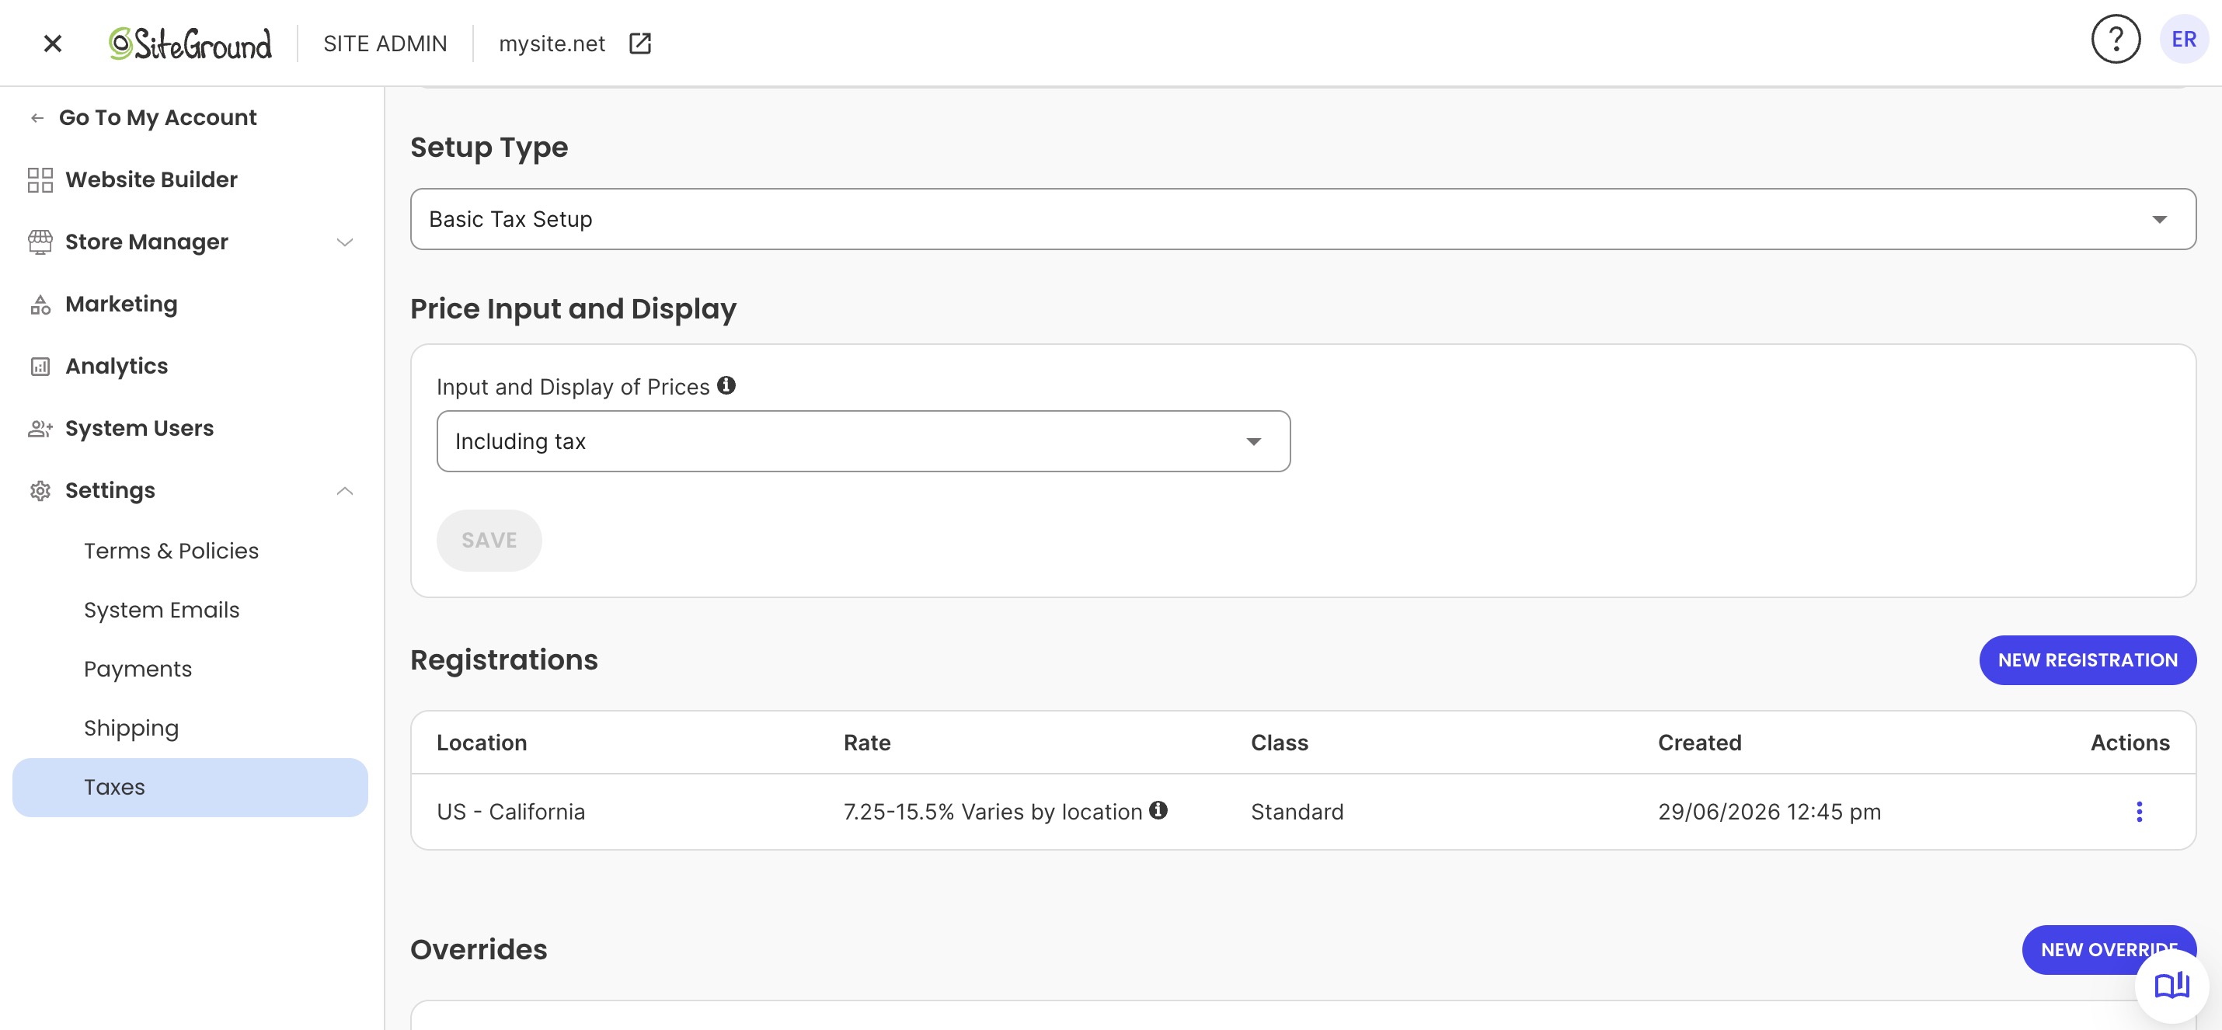Click the Overrides heading
Image resolution: width=2222 pixels, height=1030 pixels.
pos(479,950)
